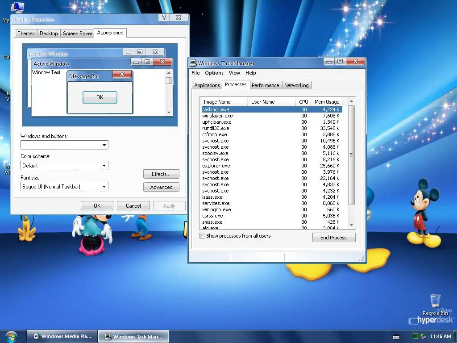457x343 pixels.
Task: Select the Appearance tab
Action: tap(110, 33)
